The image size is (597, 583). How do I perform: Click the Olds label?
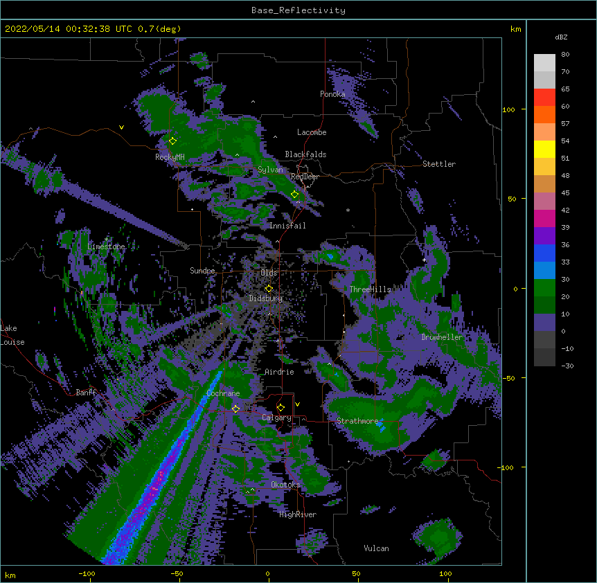pos(269,273)
